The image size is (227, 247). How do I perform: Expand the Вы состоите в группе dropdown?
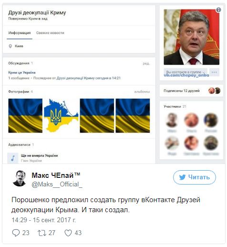click(x=186, y=72)
